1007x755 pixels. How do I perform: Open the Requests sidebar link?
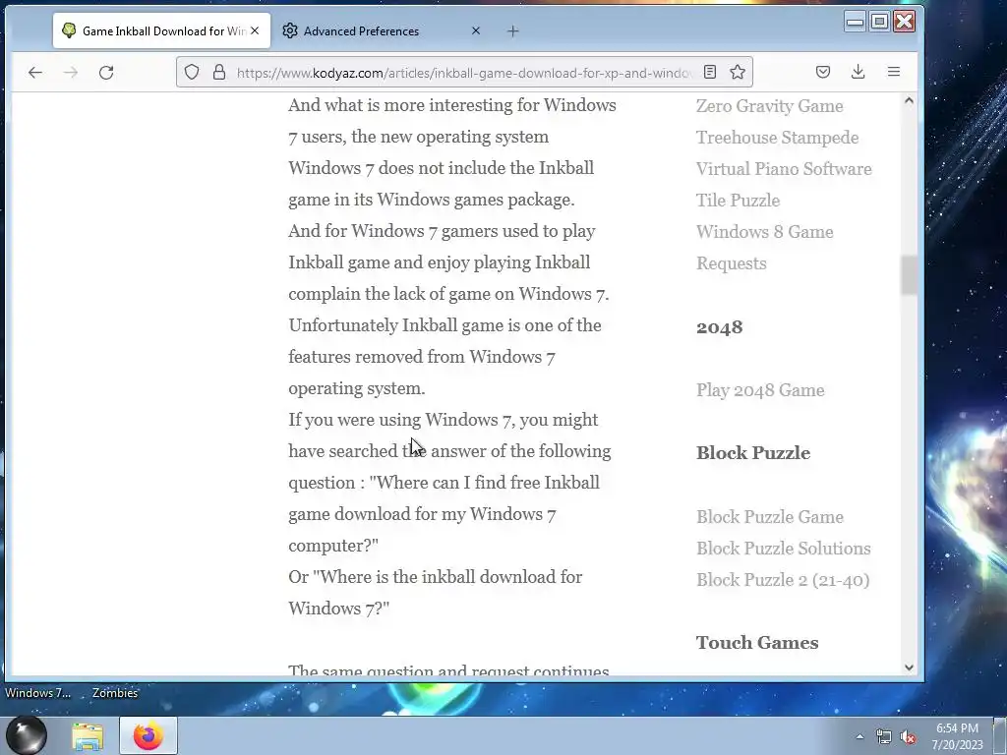732,263
